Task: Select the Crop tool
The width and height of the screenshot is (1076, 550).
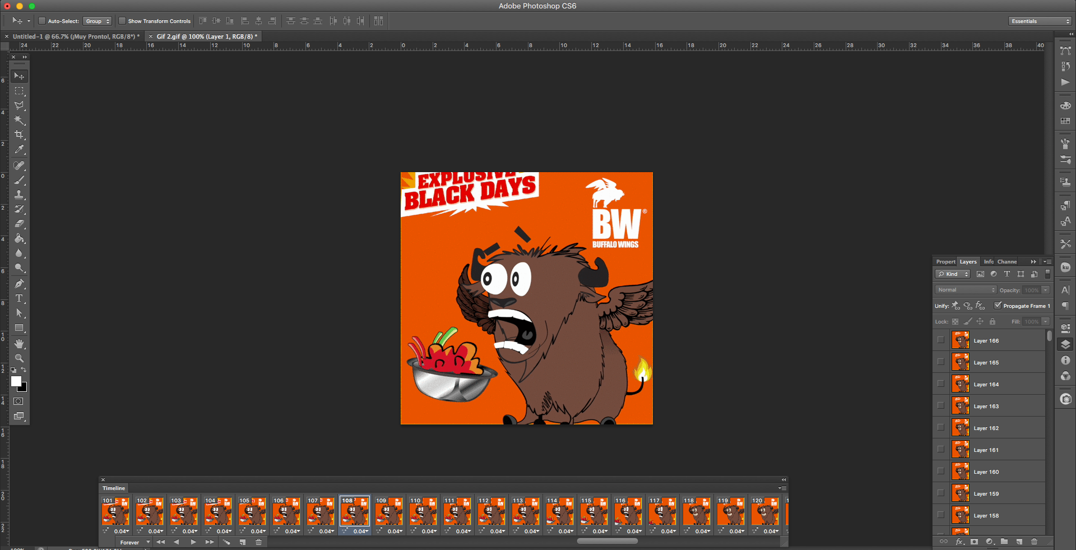Action: (19, 135)
